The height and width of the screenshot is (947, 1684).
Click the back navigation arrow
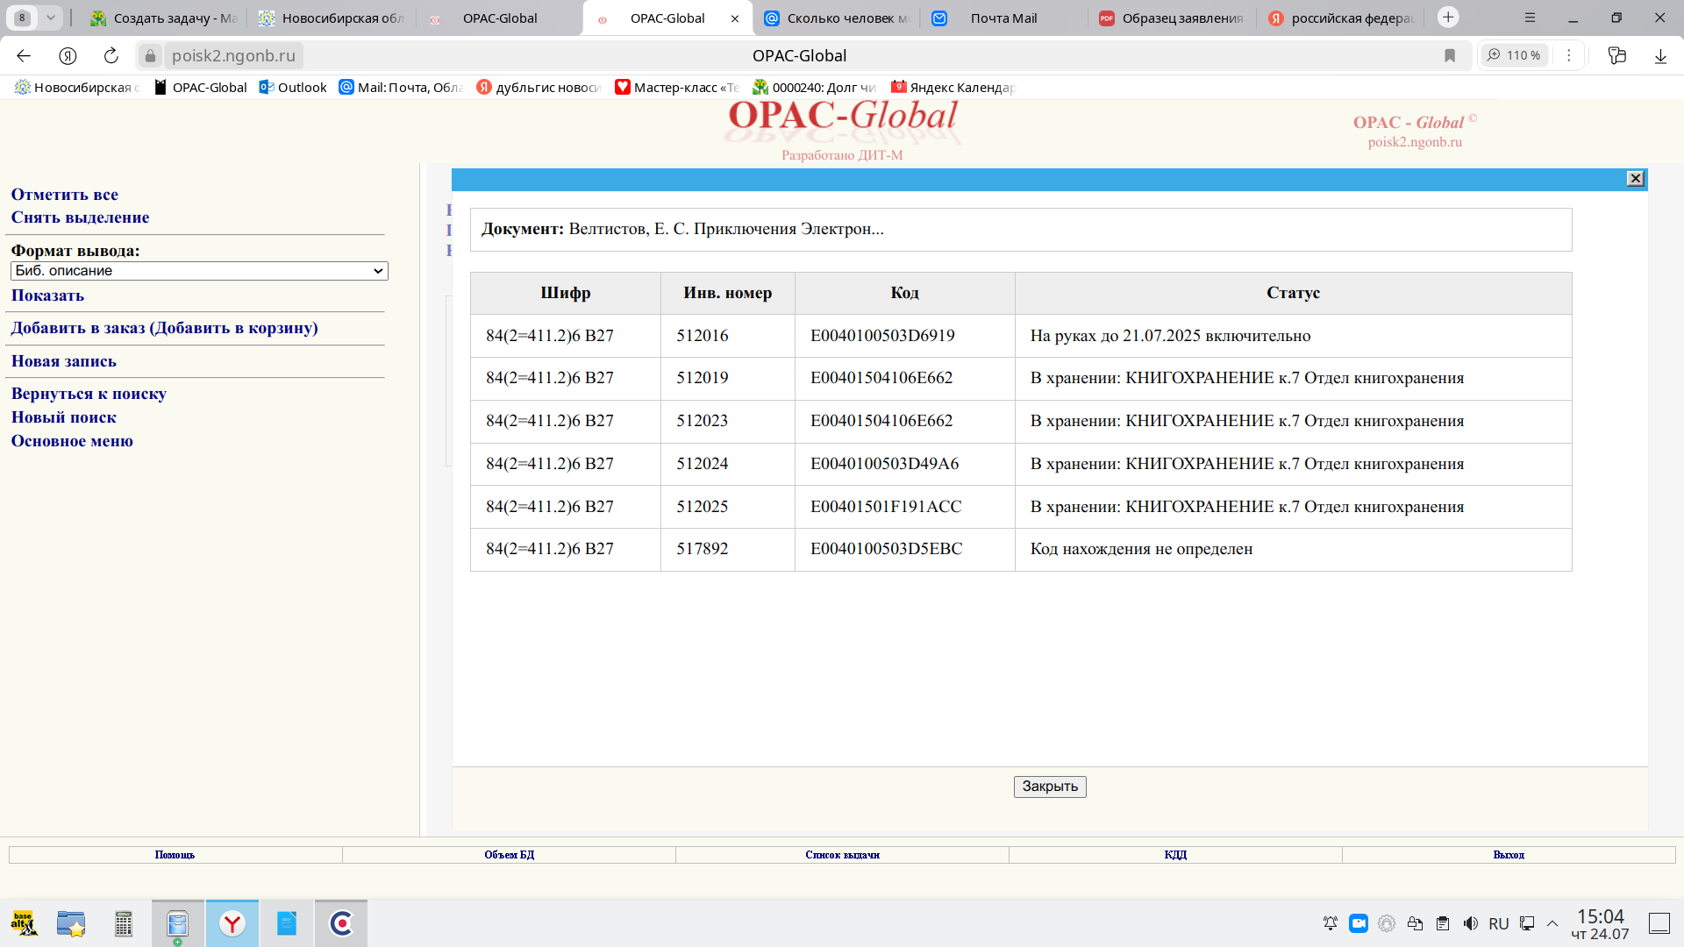(x=24, y=55)
